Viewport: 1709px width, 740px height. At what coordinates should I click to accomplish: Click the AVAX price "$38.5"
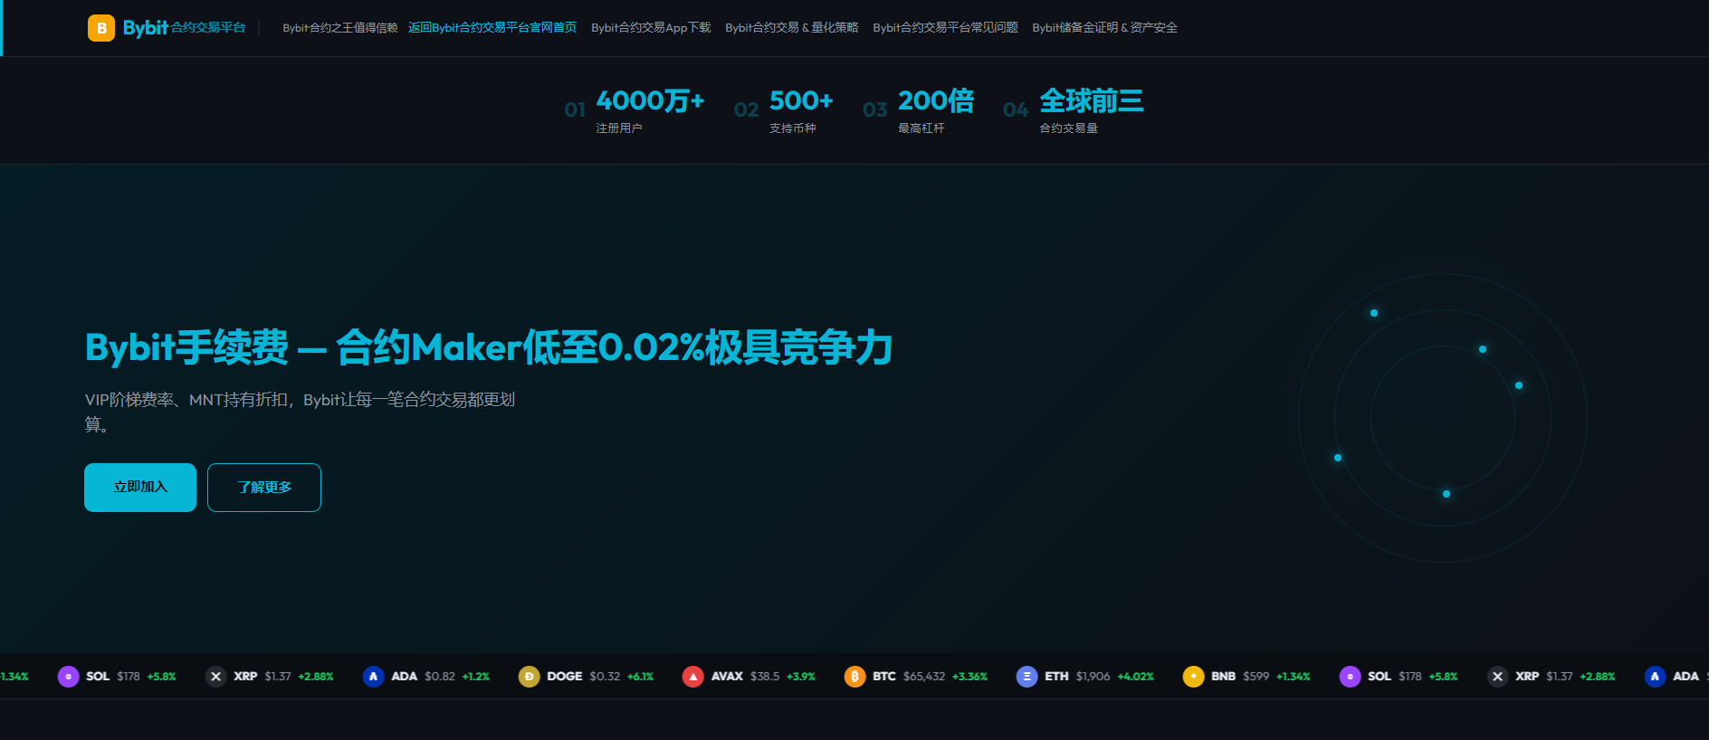click(x=765, y=677)
